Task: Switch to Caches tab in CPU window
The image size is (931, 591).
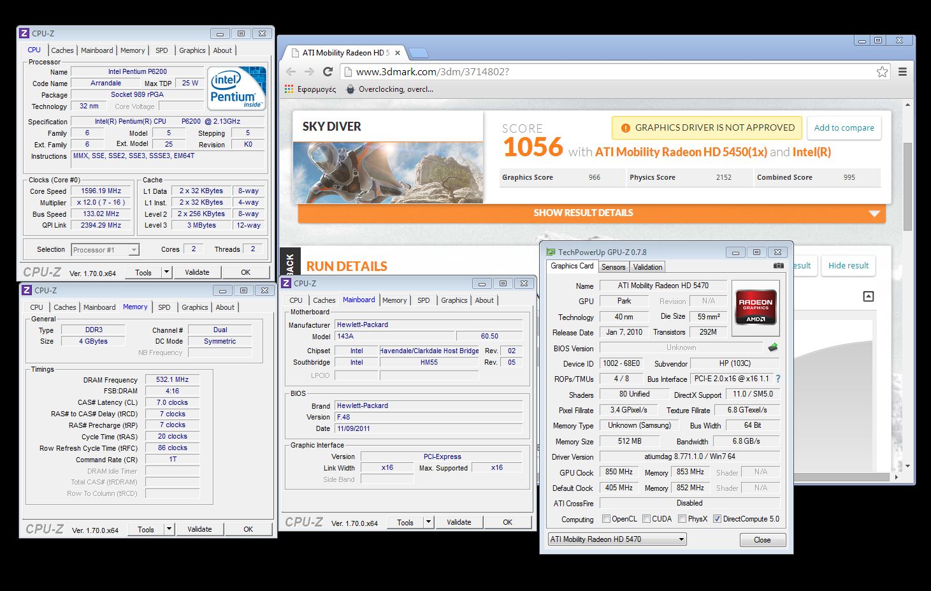Action: 62,50
